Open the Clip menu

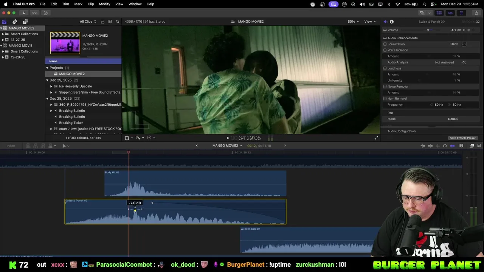[91, 4]
